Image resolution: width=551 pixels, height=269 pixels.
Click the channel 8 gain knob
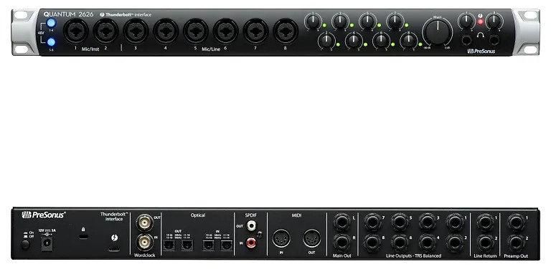coord(409,40)
